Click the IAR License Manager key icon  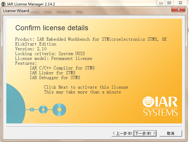tap(3, 4)
